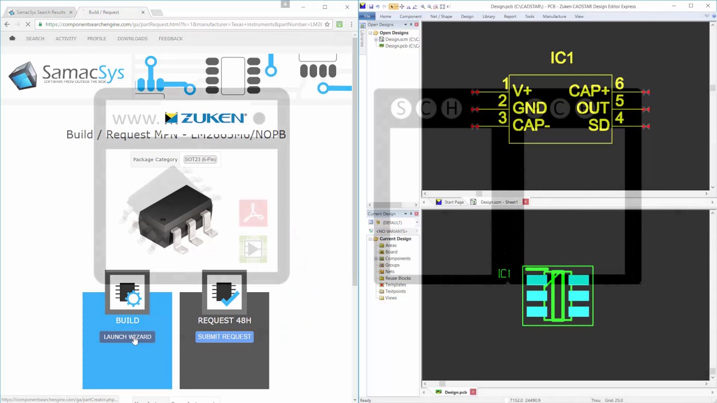This screenshot has width=717, height=403.
Task: Open the (DEFAULT) colour file dropdown
Action: (x=416, y=223)
